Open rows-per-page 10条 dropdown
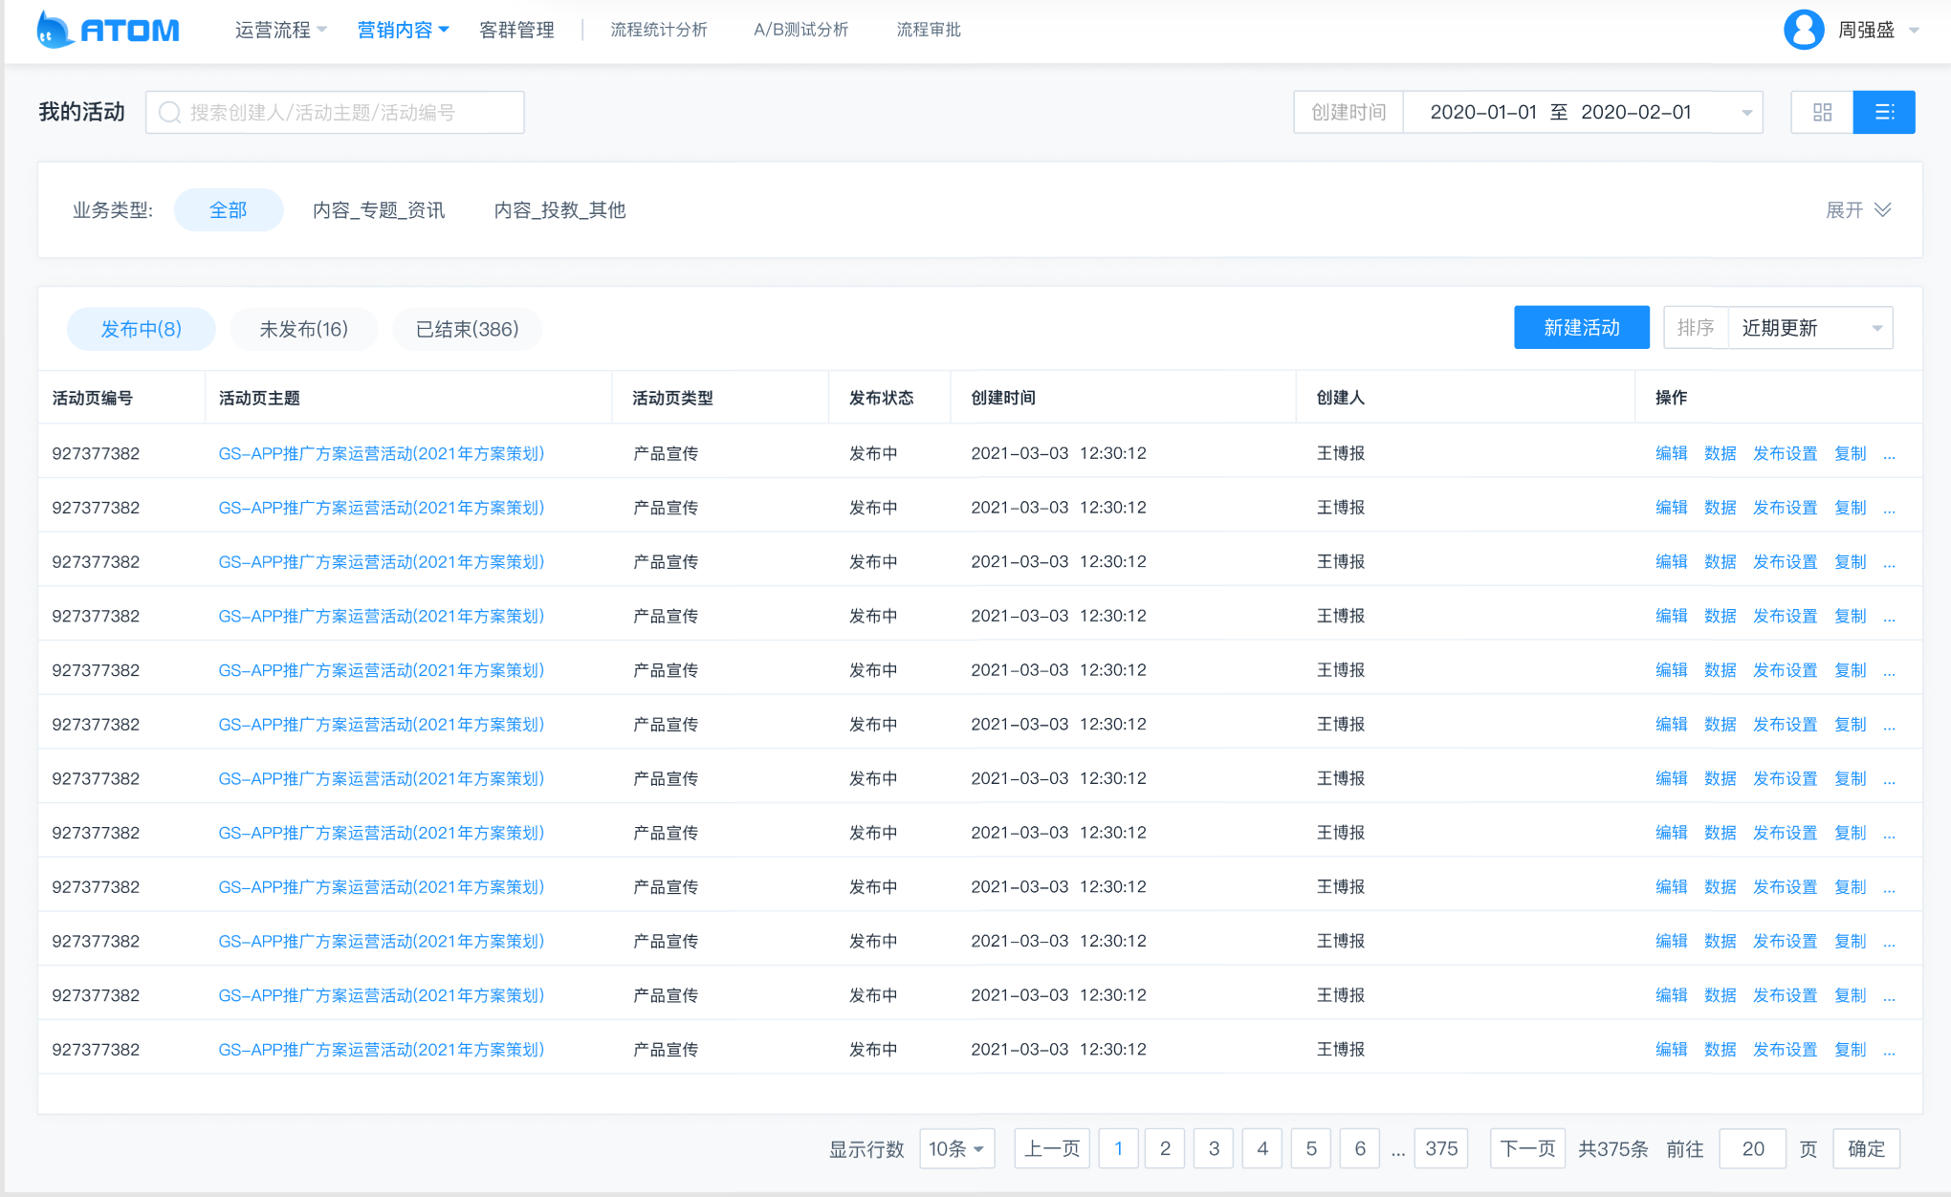Image resolution: width=1951 pixels, height=1197 pixels. (957, 1148)
